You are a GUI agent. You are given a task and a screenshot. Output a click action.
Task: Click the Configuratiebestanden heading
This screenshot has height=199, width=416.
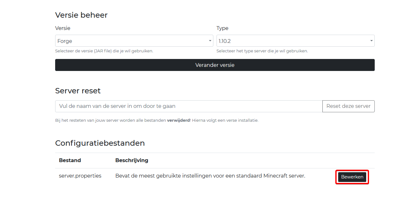[100, 143]
